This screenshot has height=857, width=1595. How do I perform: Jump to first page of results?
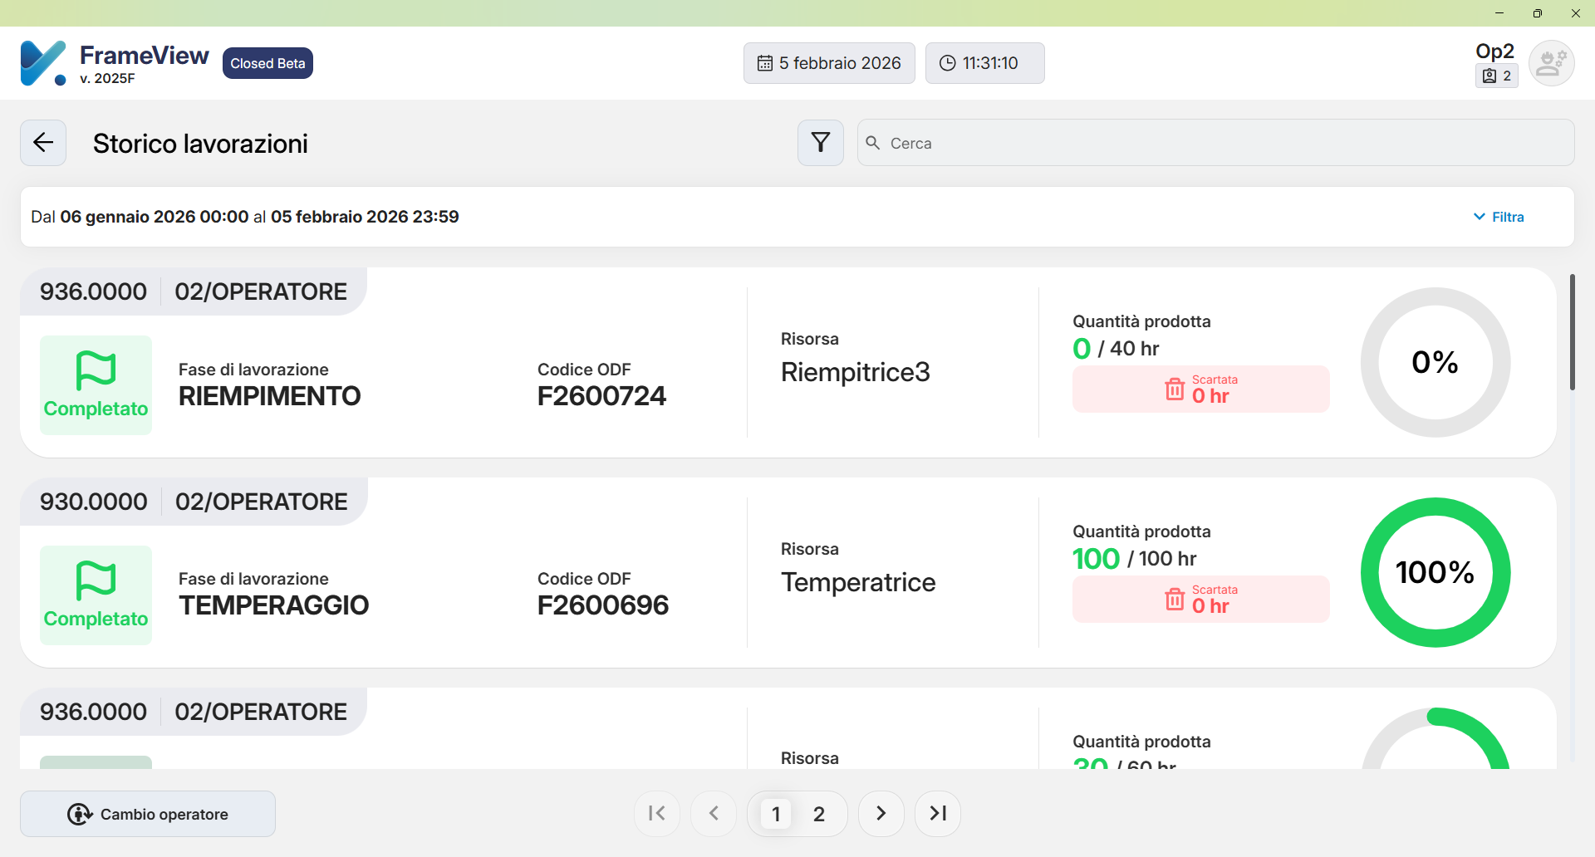point(657,814)
